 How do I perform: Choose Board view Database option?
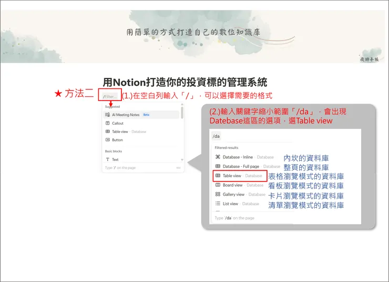point(240,185)
